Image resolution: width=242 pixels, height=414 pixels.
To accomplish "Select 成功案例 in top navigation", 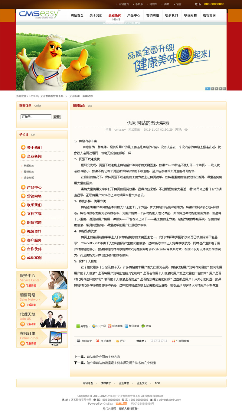I will (209, 15).
